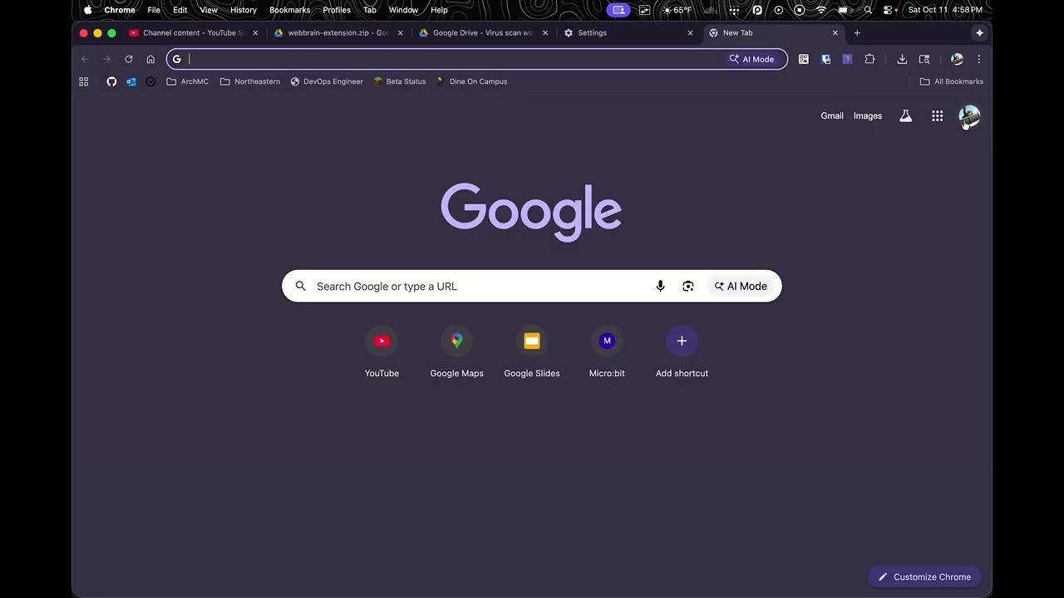Open the GitHub bookmark icon
The height and width of the screenshot is (598, 1064).
point(111,81)
